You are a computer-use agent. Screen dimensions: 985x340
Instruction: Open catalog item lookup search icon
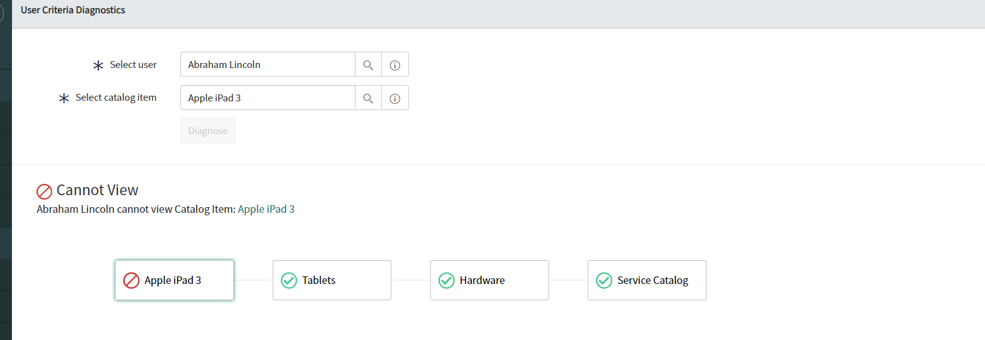[x=369, y=98]
